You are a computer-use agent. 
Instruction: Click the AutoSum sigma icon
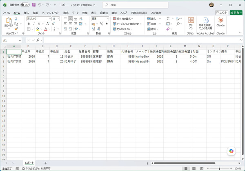pos(168,19)
